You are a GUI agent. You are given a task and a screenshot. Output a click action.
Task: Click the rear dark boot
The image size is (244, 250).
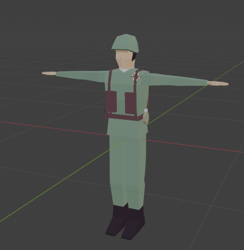tap(116, 221)
